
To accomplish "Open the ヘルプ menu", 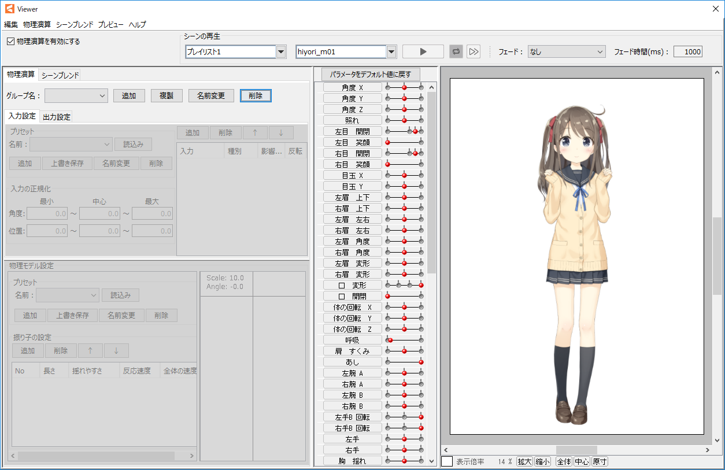I will [137, 24].
